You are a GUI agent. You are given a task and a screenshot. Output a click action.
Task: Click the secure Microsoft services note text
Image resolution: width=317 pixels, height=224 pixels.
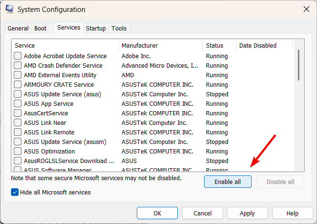(96, 178)
